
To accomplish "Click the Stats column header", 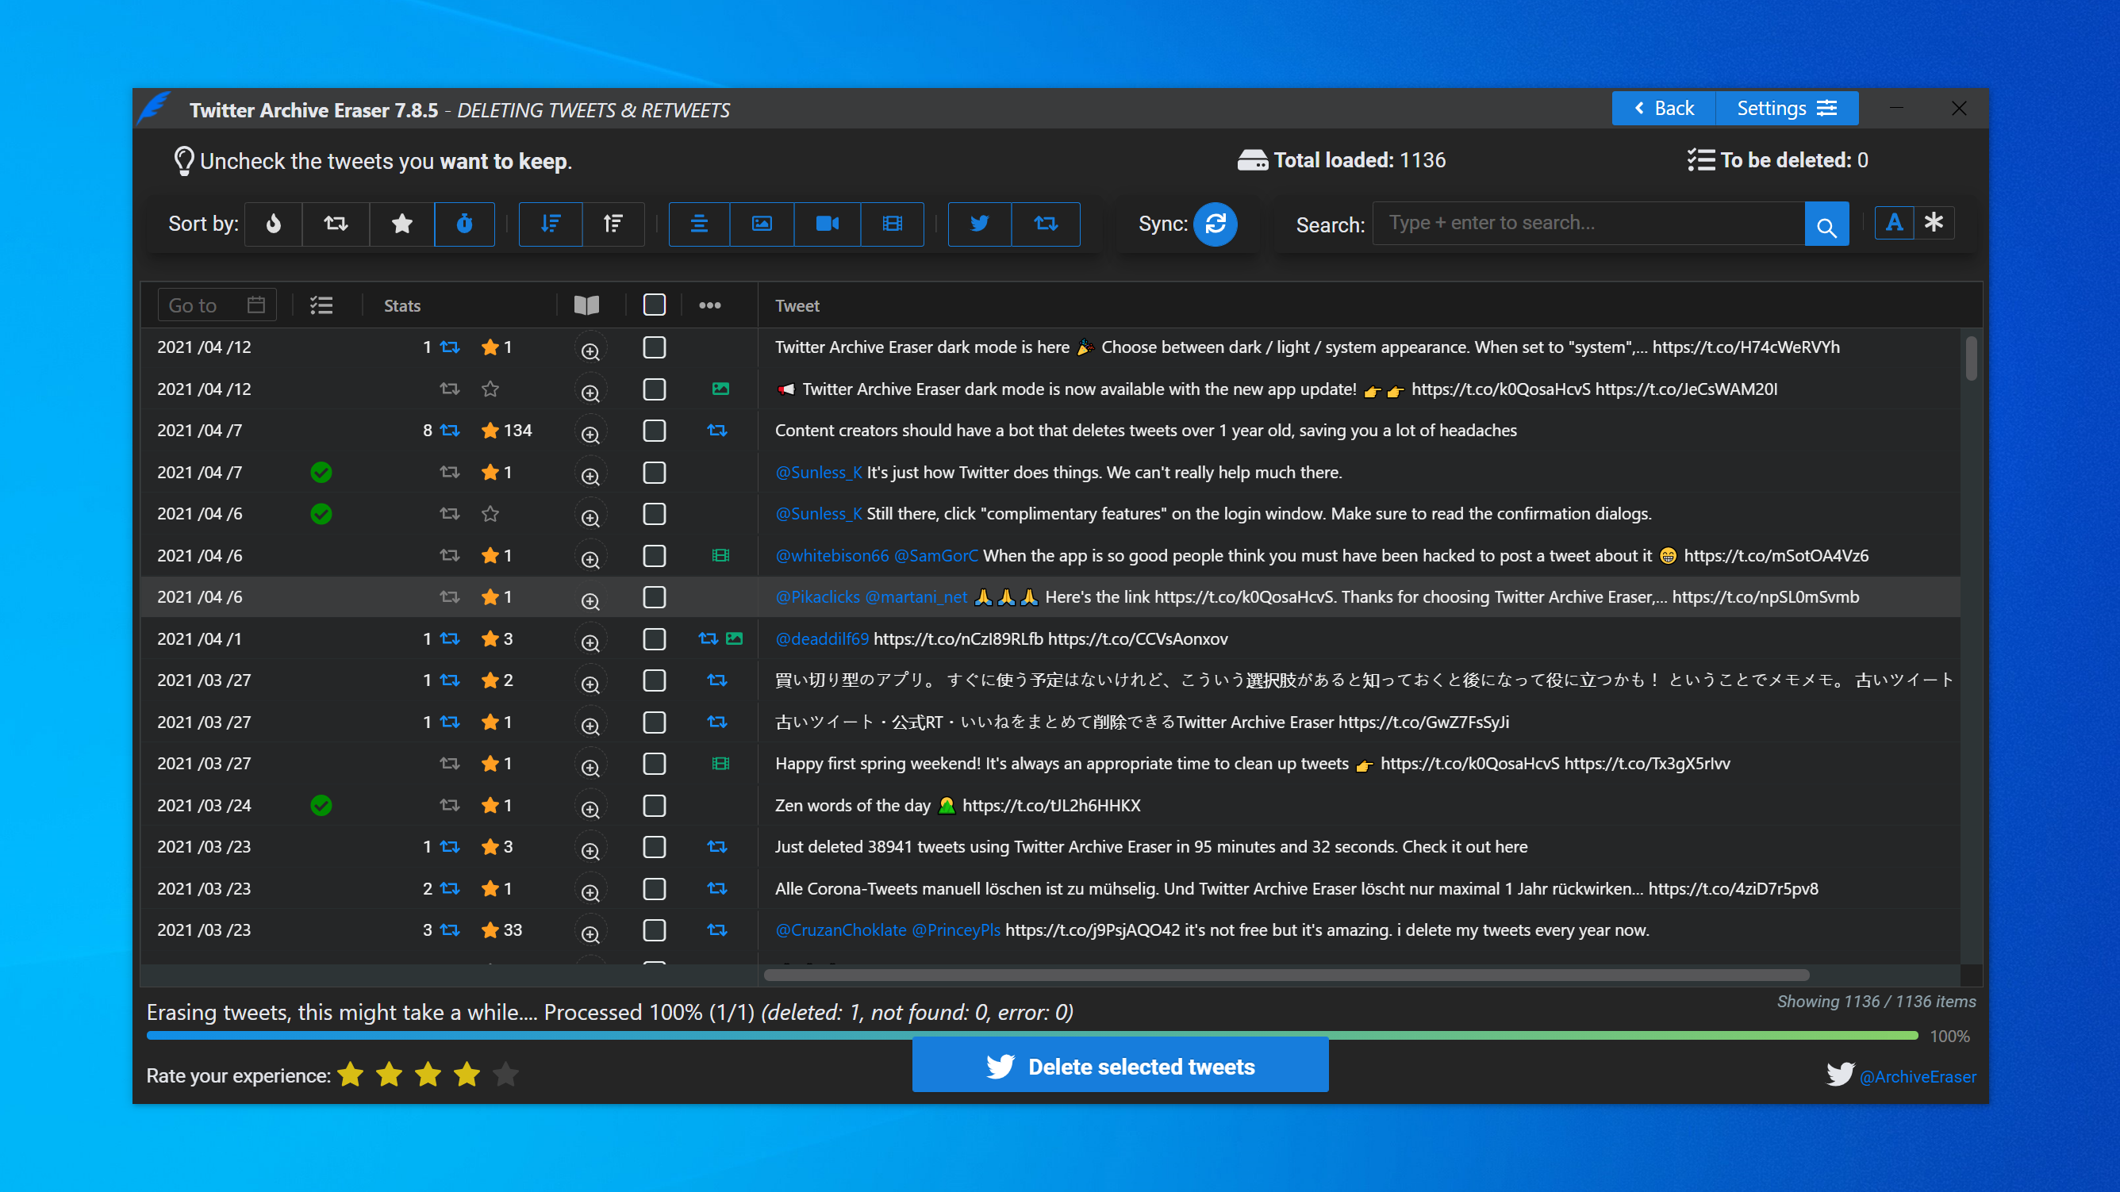I will coord(401,305).
